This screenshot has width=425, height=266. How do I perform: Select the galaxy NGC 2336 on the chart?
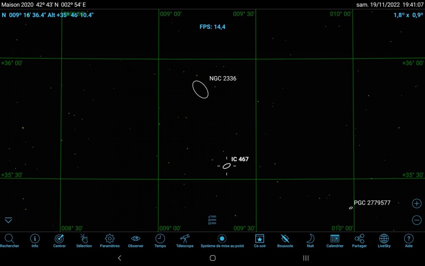click(201, 89)
